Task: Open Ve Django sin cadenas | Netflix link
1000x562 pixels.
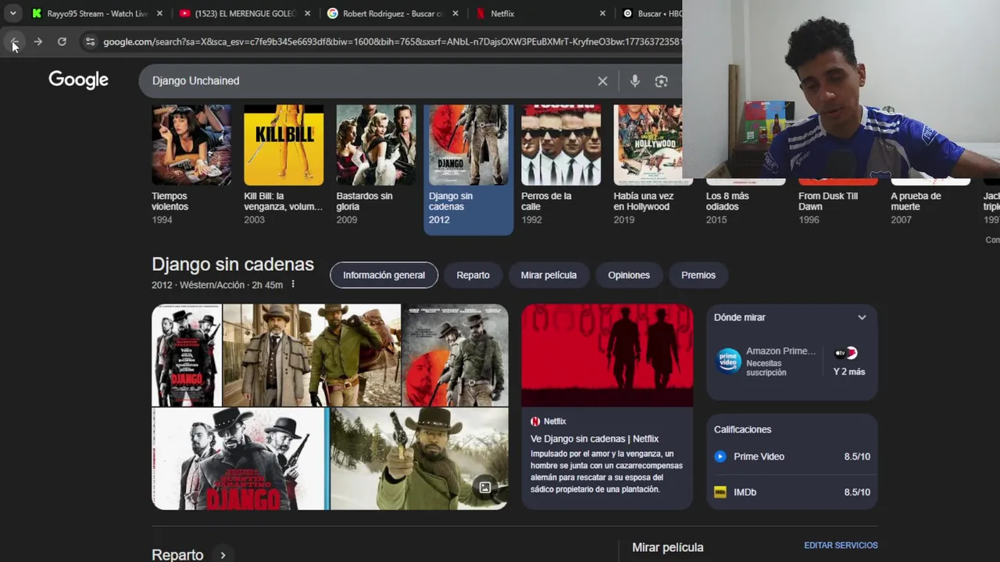Action: tap(595, 439)
